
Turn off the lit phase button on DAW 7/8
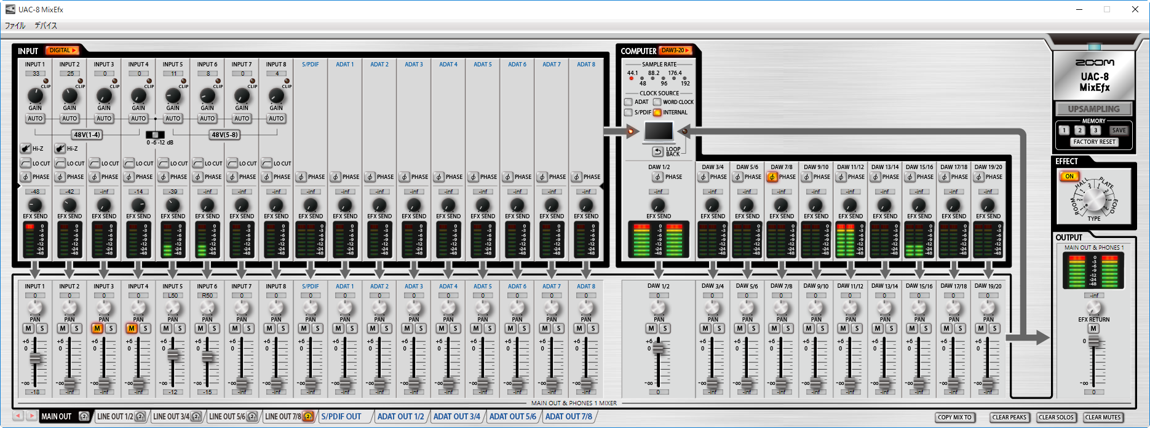(772, 177)
